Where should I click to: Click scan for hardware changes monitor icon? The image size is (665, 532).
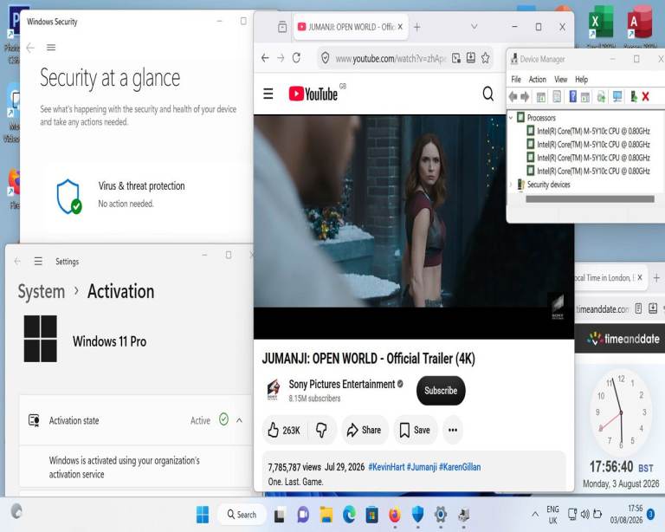(x=617, y=97)
